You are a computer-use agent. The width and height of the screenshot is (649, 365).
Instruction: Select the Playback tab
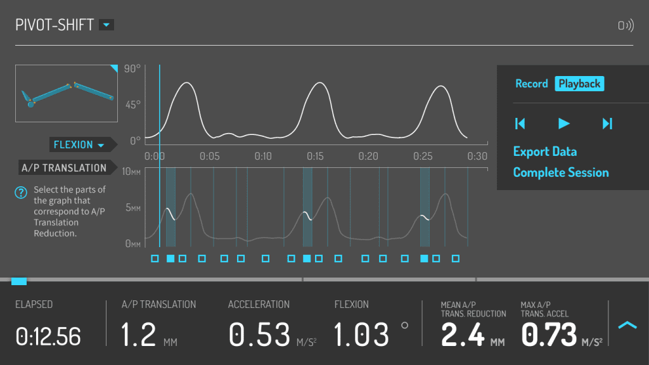pos(579,84)
